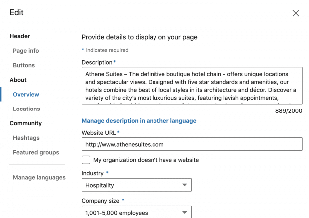The height and width of the screenshot is (218, 309).
Task: Open the Locations section
Action: pyautogui.click(x=26, y=109)
